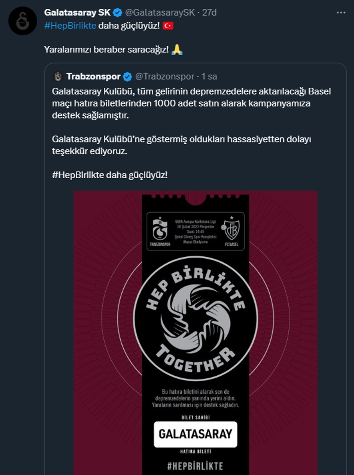The width and height of the screenshot is (354, 475).
Task: Click the Turkish flag emoji
Action: tap(168, 26)
